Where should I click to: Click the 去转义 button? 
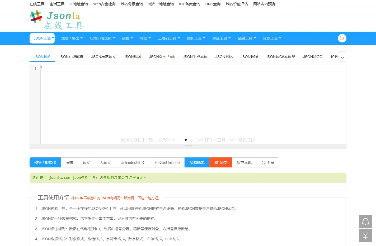(x=105, y=162)
